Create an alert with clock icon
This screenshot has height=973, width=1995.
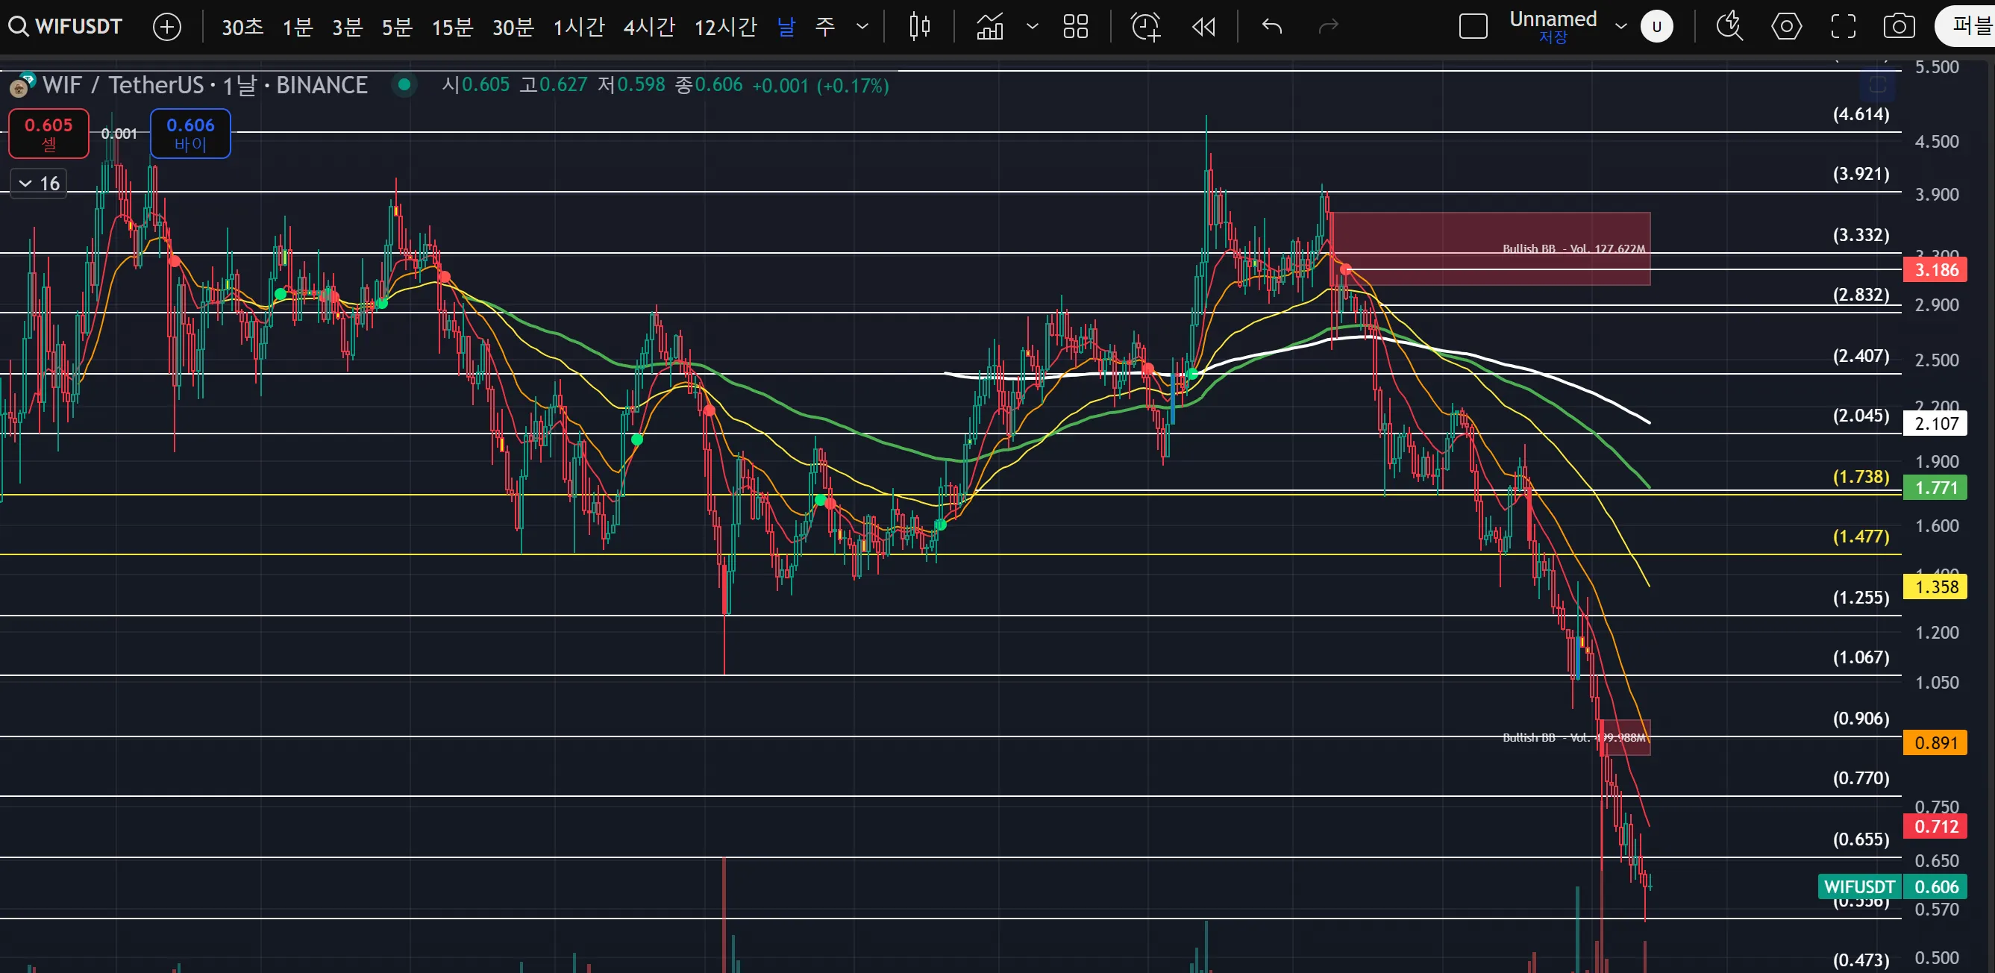coord(1145,27)
